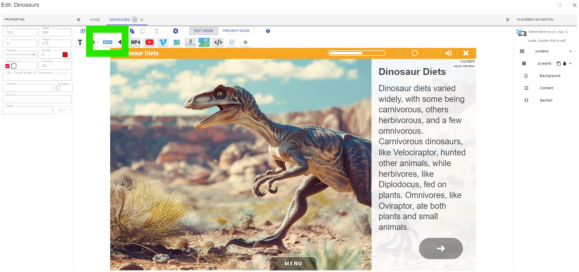Collapse the Properties panel with double chevron

(79, 20)
